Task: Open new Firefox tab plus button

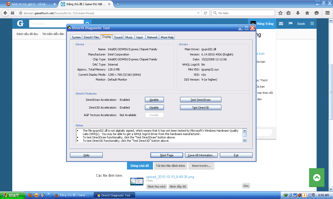Action: (x=118, y=4)
